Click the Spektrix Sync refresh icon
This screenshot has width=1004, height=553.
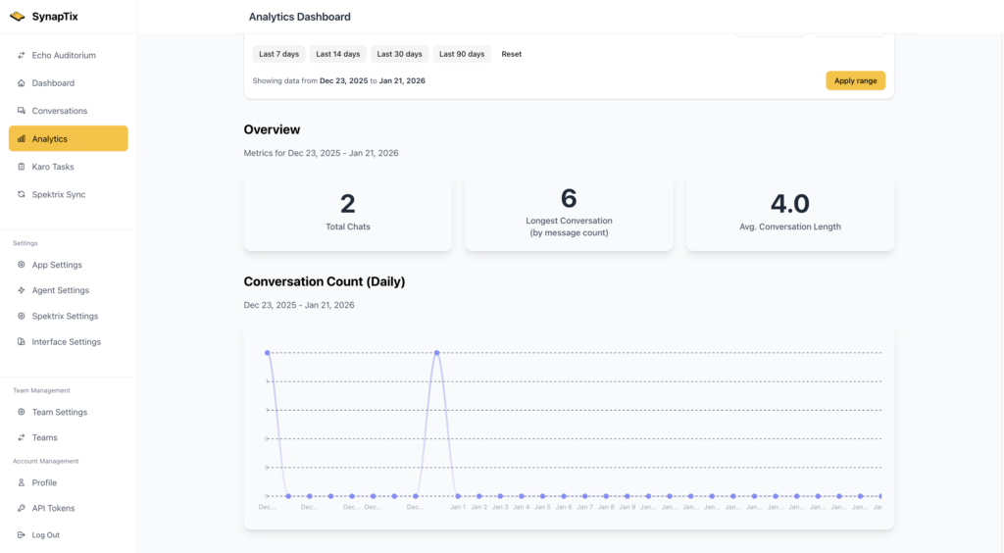pyautogui.click(x=22, y=194)
